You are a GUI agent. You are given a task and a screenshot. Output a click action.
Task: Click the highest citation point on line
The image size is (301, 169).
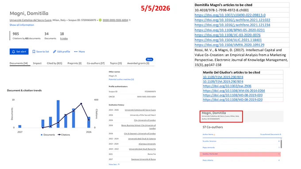[x=81, y=104]
